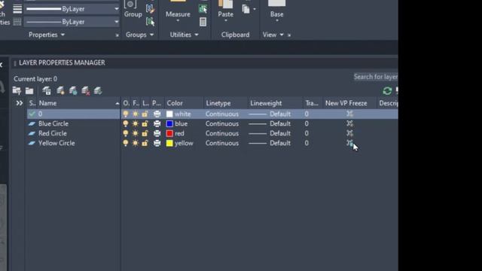The height and width of the screenshot is (271, 482).
Task: Create a New Layer icon
Action: coord(60,90)
